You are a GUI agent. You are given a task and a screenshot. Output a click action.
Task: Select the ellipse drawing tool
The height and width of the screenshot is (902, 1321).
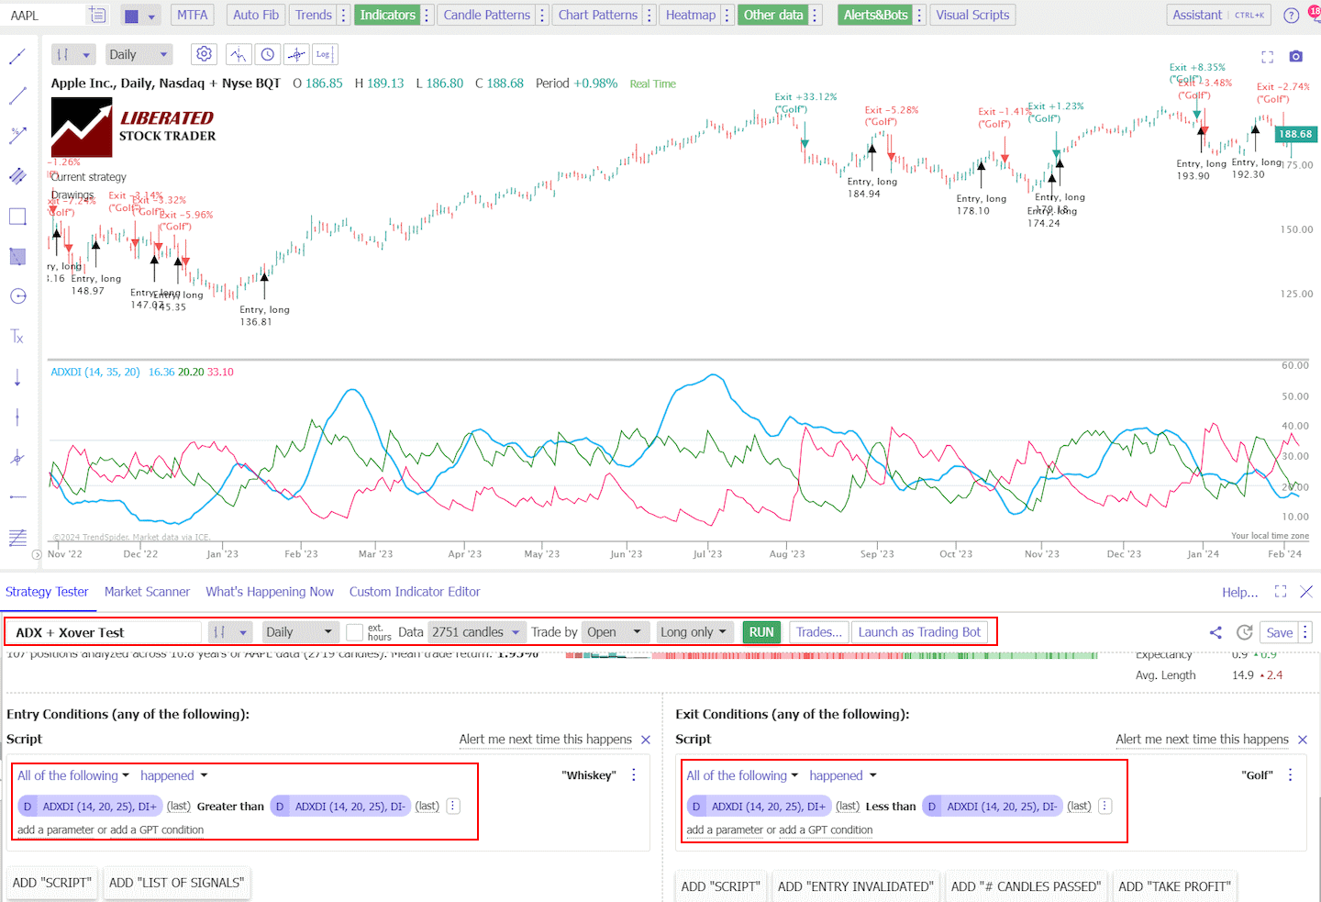[17, 296]
